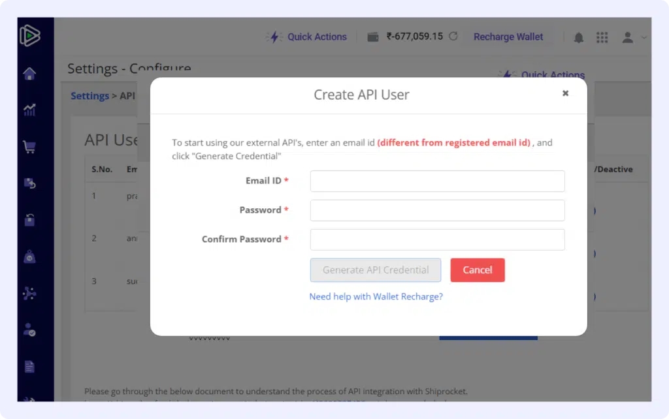Click the Recharge Wallet button
669x419 pixels.
[508, 37]
